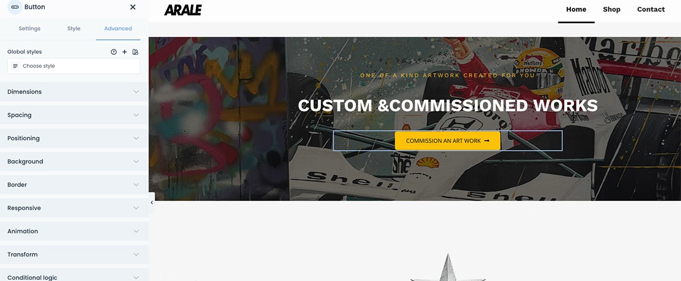Screen dimensions: 681x281
Task: Expand the Spacing section
Action: (74, 115)
